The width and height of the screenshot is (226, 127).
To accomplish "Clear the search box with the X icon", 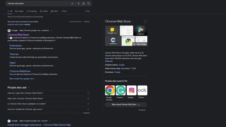I will pyautogui.click(x=72, y=4).
